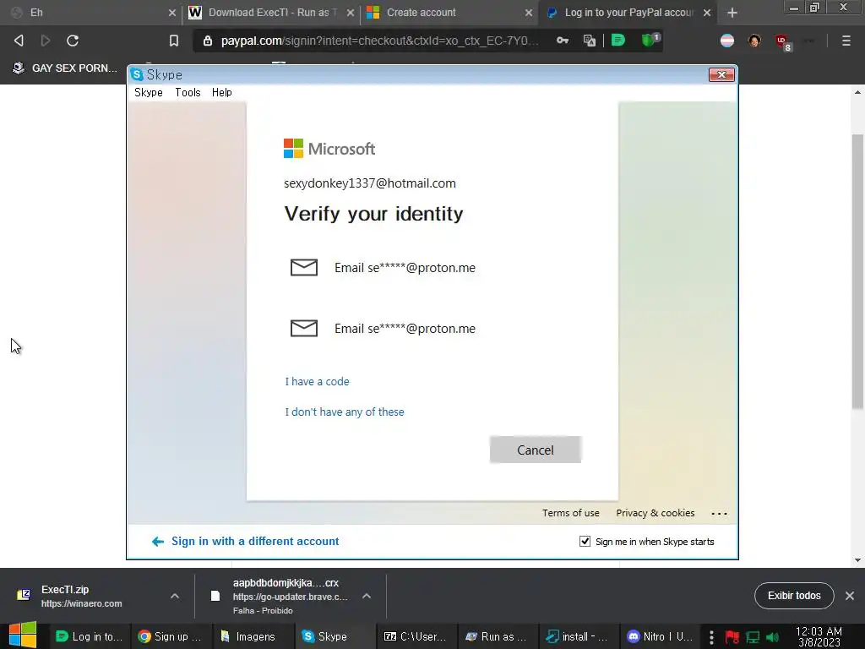Open the browser hamburger menu
The image size is (865, 649).
pos(846,41)
